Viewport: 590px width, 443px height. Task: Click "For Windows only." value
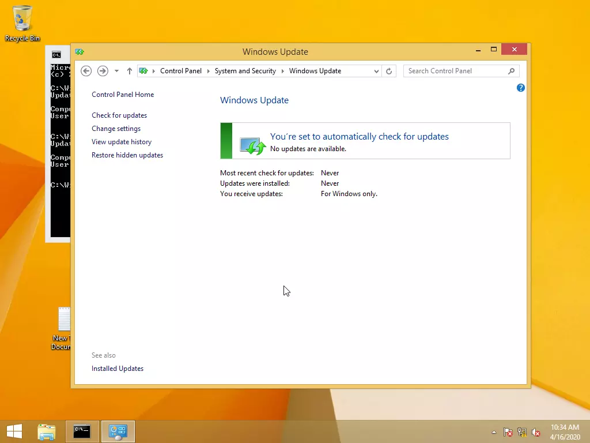pyautogui.click(x=349, y=194)
